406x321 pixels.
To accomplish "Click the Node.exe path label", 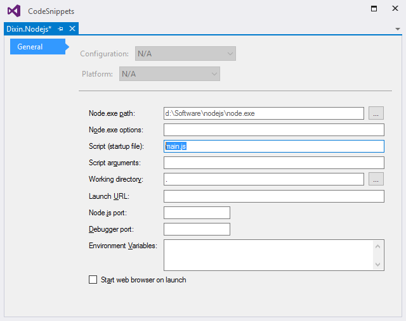I will pos(112,113).
